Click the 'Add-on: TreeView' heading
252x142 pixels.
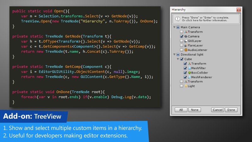pyautogui.click(x=32, y=116)
